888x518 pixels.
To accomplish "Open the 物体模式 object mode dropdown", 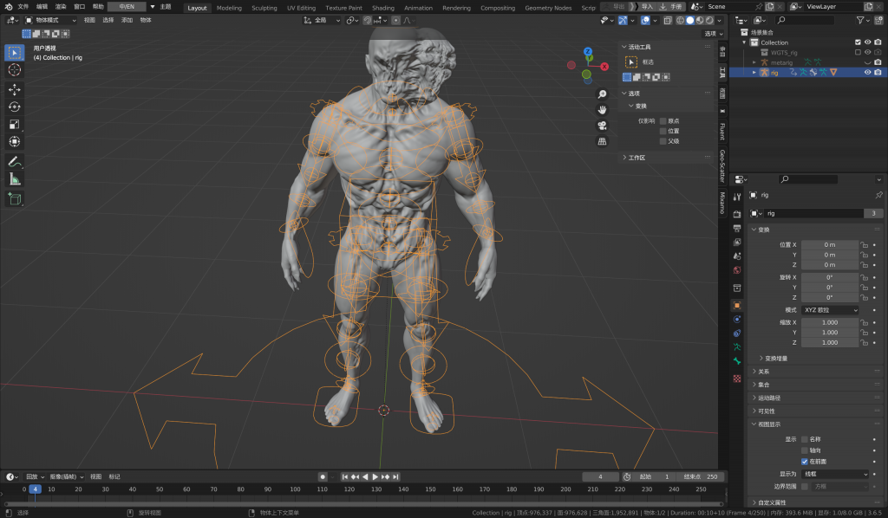I will point(50,20).
